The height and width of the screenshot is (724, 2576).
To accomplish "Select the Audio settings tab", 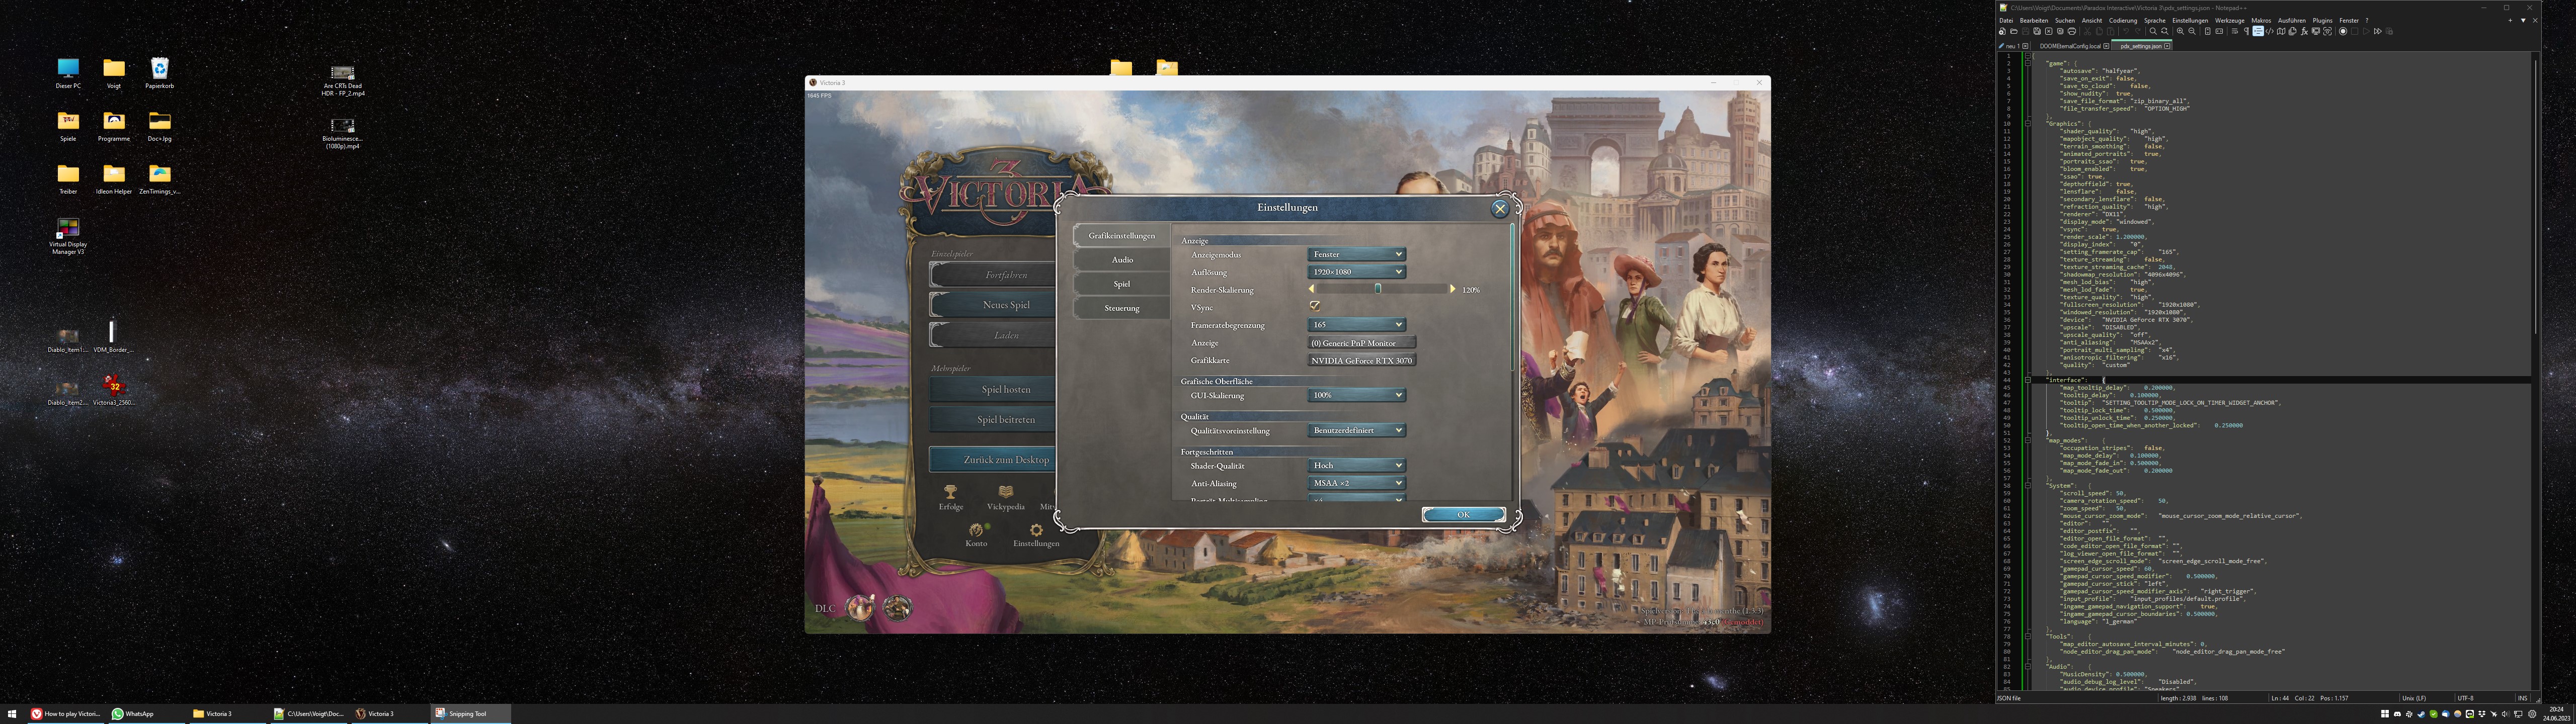I will click(x=1121, y=260).
